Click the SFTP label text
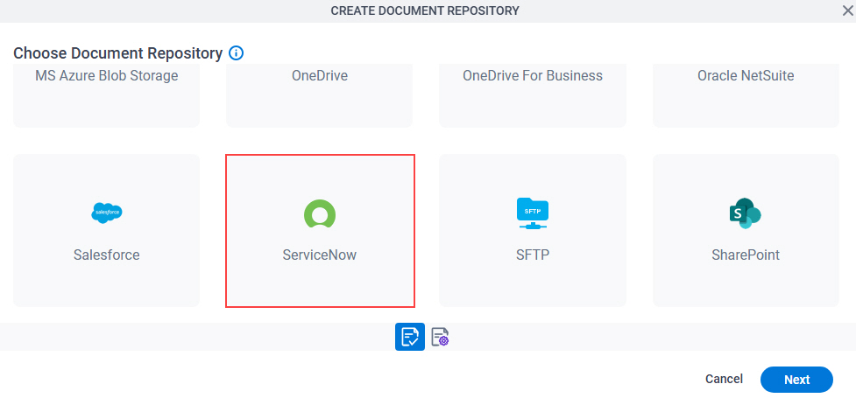Viewport: 856px width, 398px height. 533,255
